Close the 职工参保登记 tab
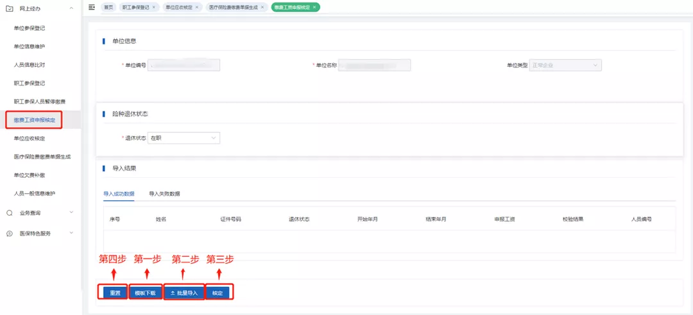 pos(153,7)
